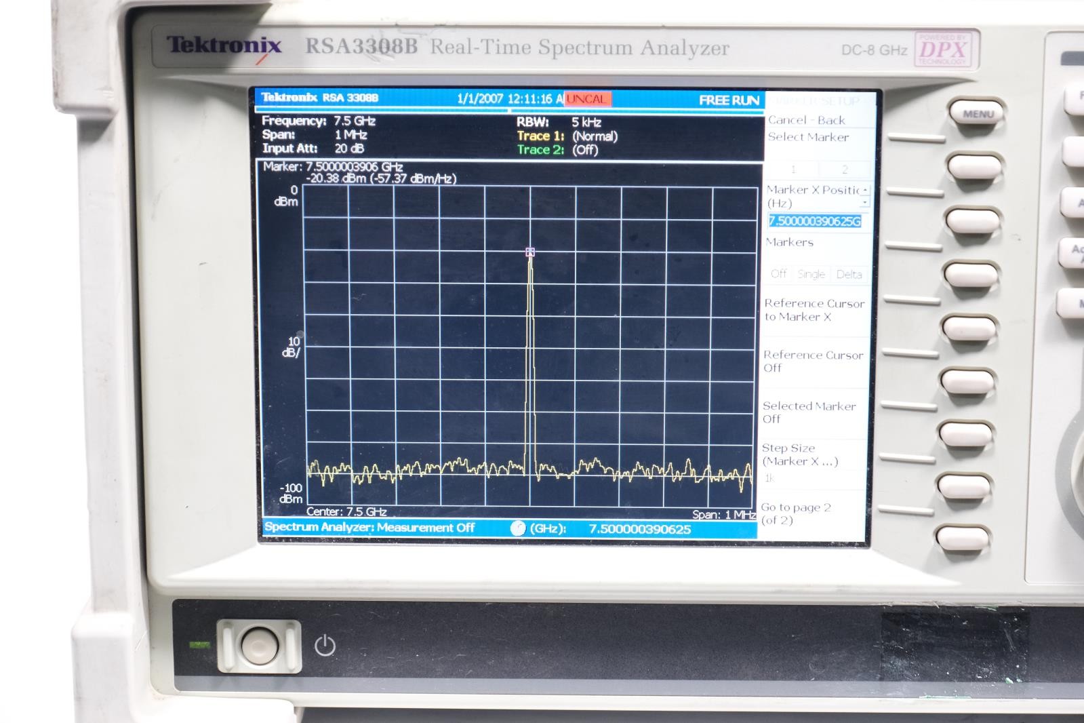Push the side key beside Markers
This screenshot has height=723, width=1084.
point(971,275)
